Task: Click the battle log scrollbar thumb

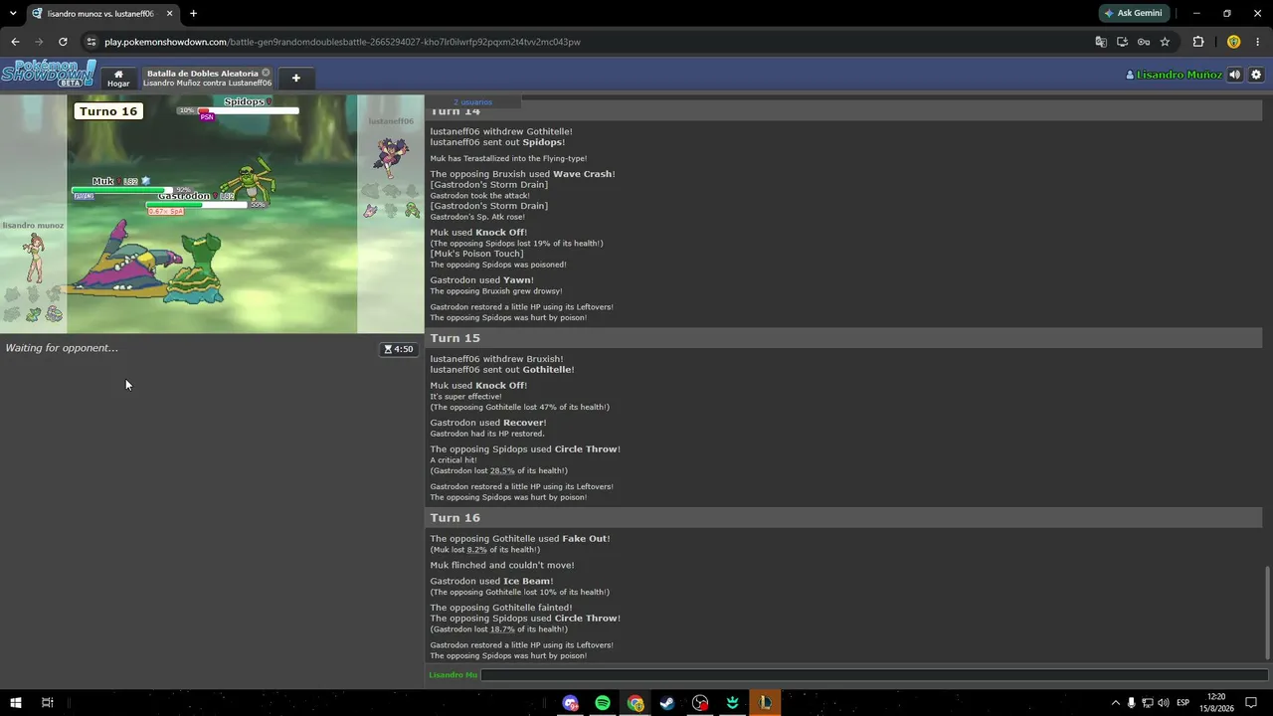Action: point(1267,612)
